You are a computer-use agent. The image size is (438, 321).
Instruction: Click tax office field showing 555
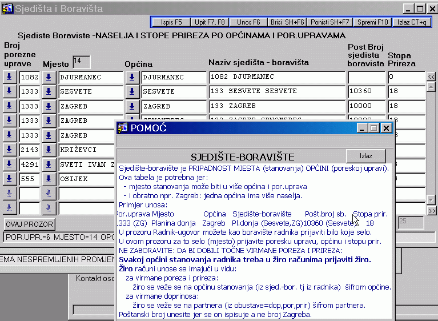30,179
